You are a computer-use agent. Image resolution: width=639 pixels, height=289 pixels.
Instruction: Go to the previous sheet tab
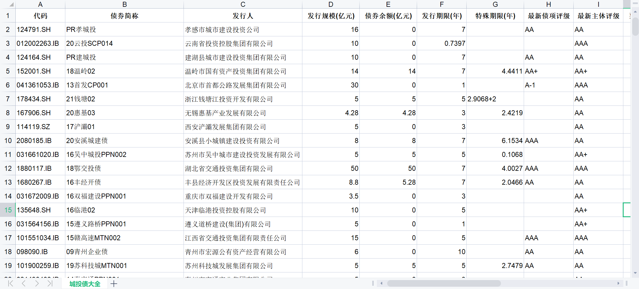pyautogui.click(x=24, y=284)
